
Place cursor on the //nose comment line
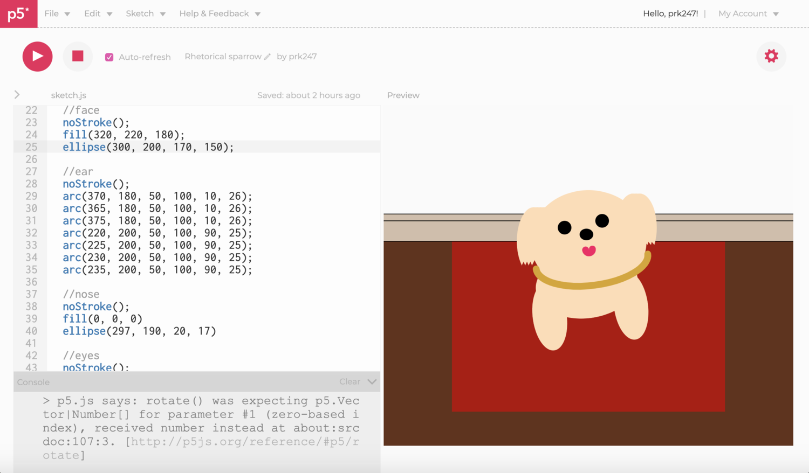click(x=81, y=294)
